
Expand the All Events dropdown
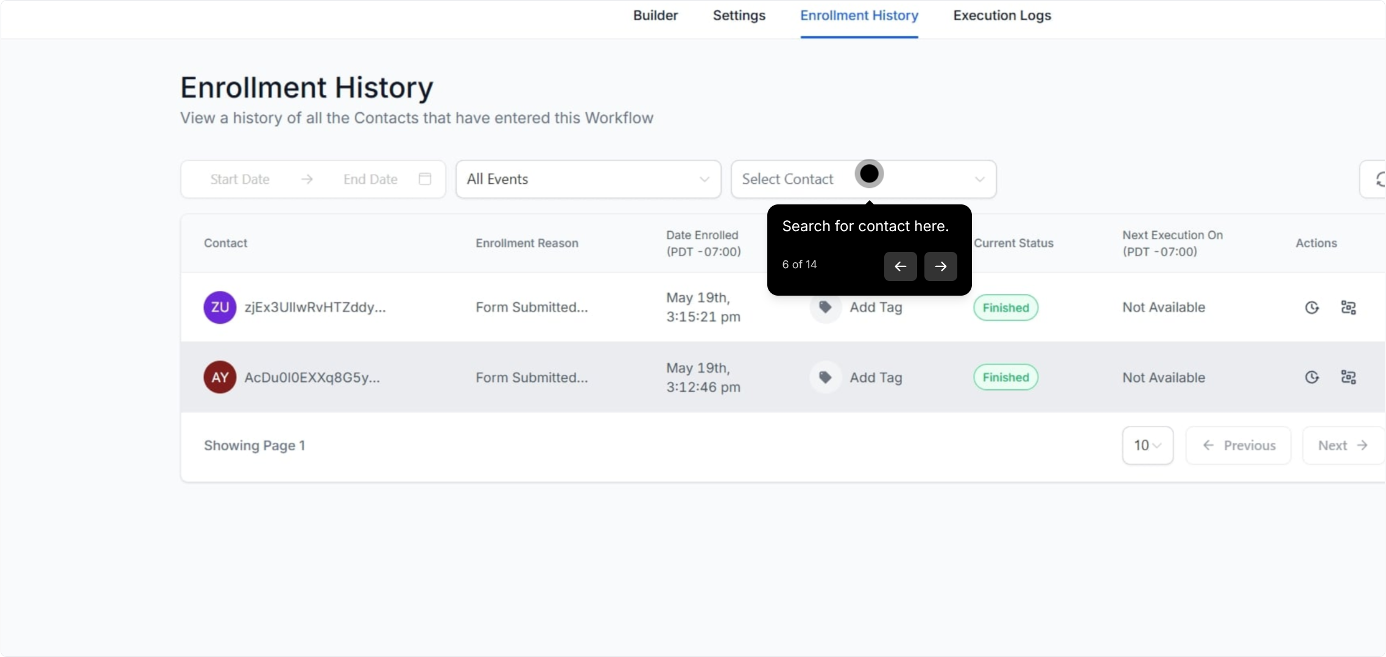point(588,179)
